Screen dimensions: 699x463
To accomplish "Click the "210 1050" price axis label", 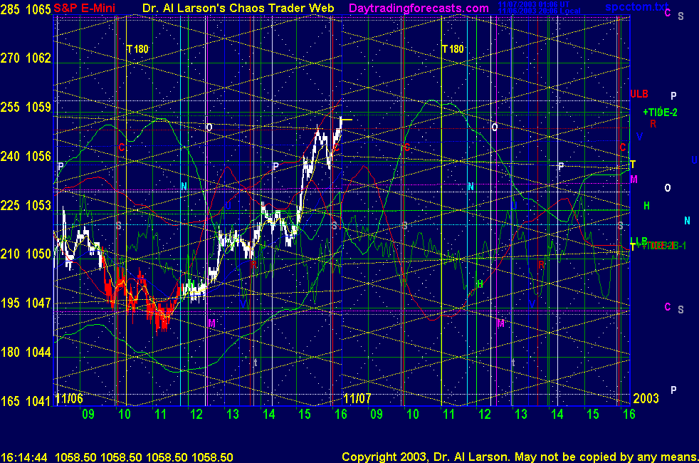I will click(x=26, y=254).
